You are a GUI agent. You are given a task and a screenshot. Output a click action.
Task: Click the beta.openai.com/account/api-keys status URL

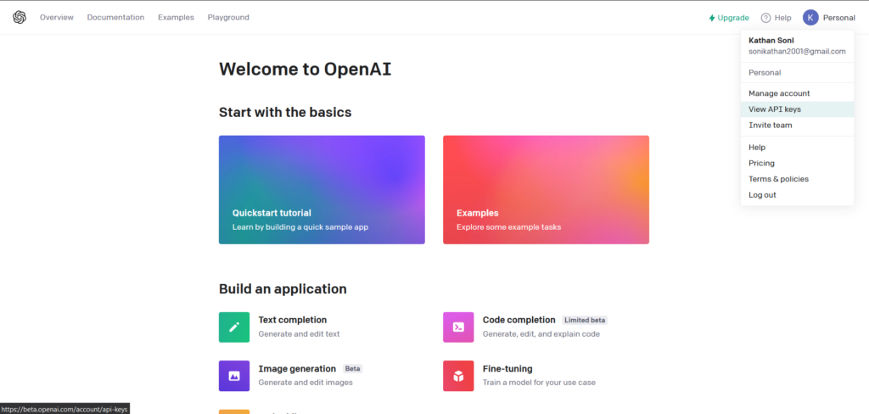64,410
